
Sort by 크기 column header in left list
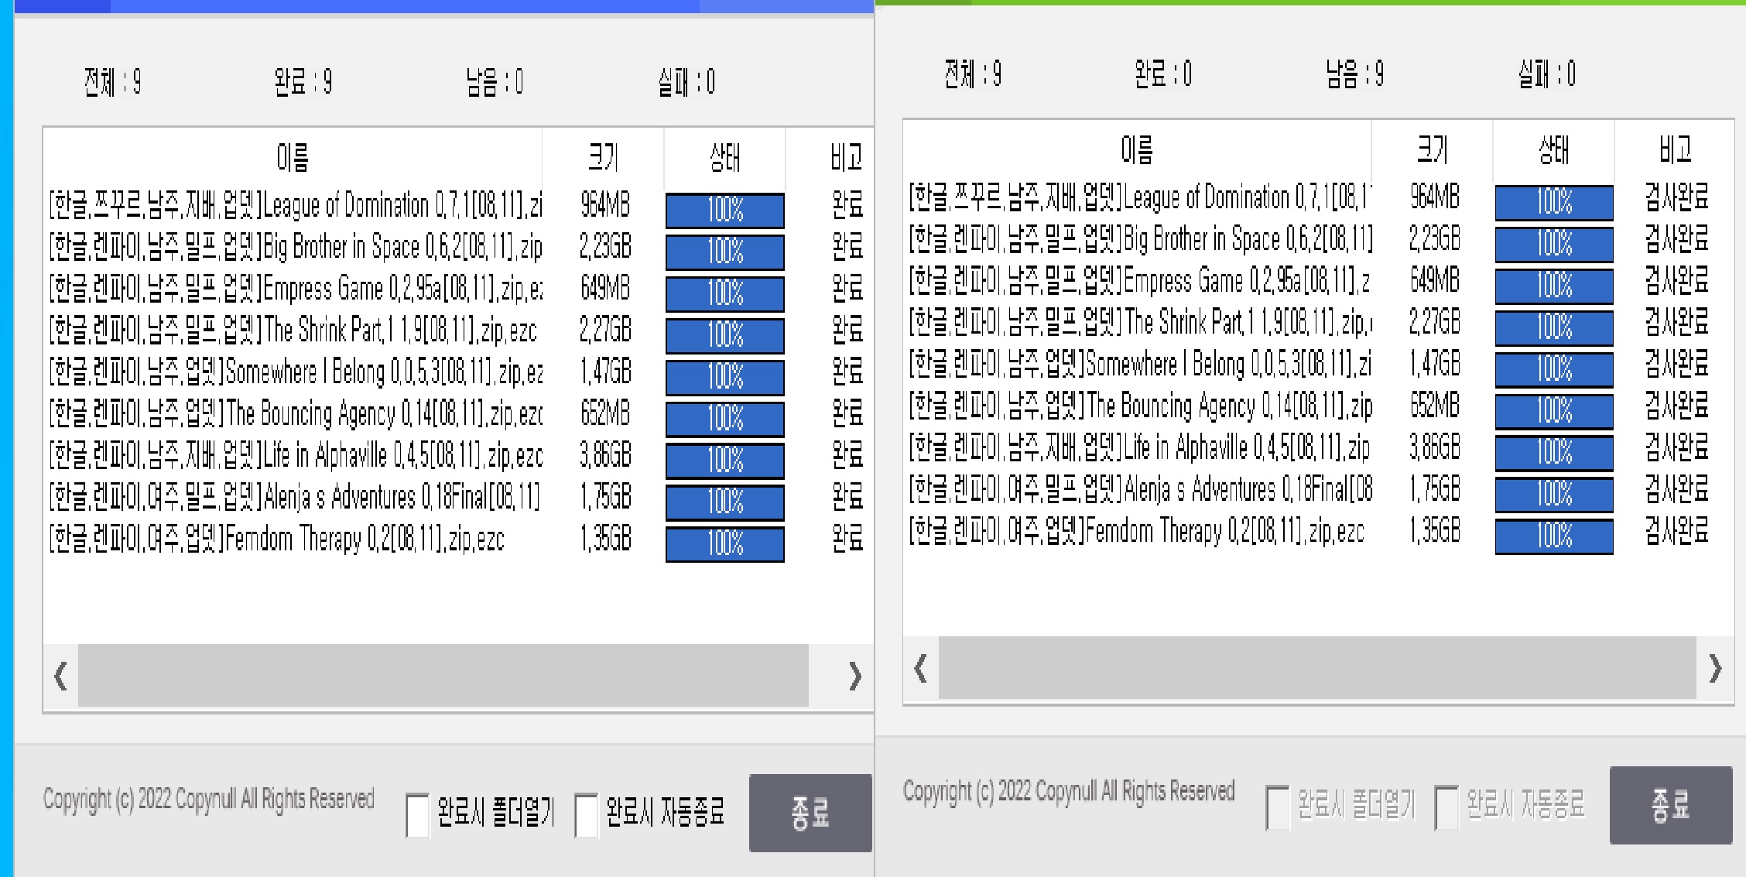pyautogui.click(x=603, y=158)
